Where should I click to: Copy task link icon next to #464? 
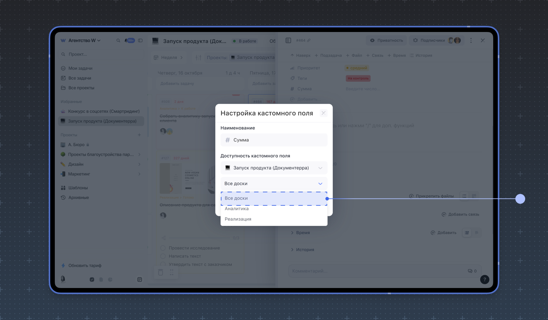(x=309, y=40)
